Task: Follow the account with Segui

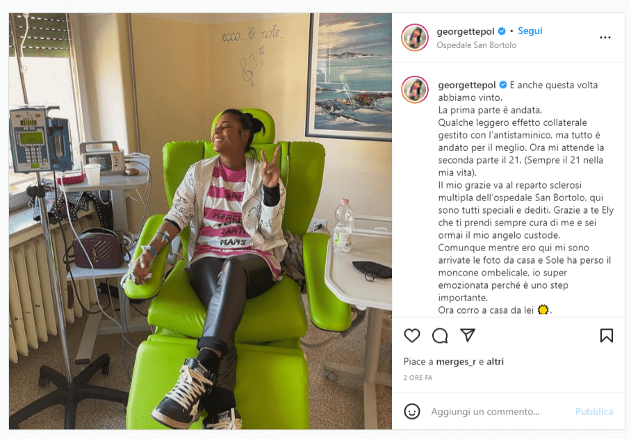Action: coord(530,31)
